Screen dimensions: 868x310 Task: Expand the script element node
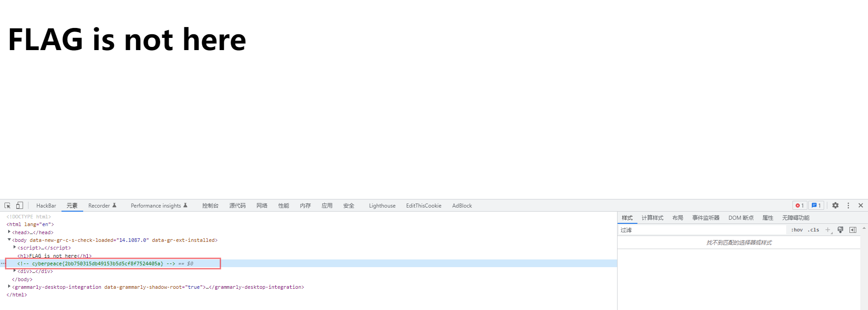pyautogui.click(x=14, y=247)
